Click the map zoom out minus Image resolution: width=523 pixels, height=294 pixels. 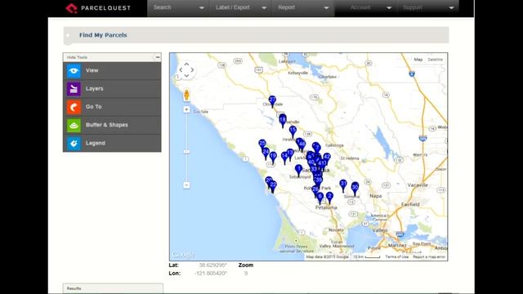click(x=186, y=185)
